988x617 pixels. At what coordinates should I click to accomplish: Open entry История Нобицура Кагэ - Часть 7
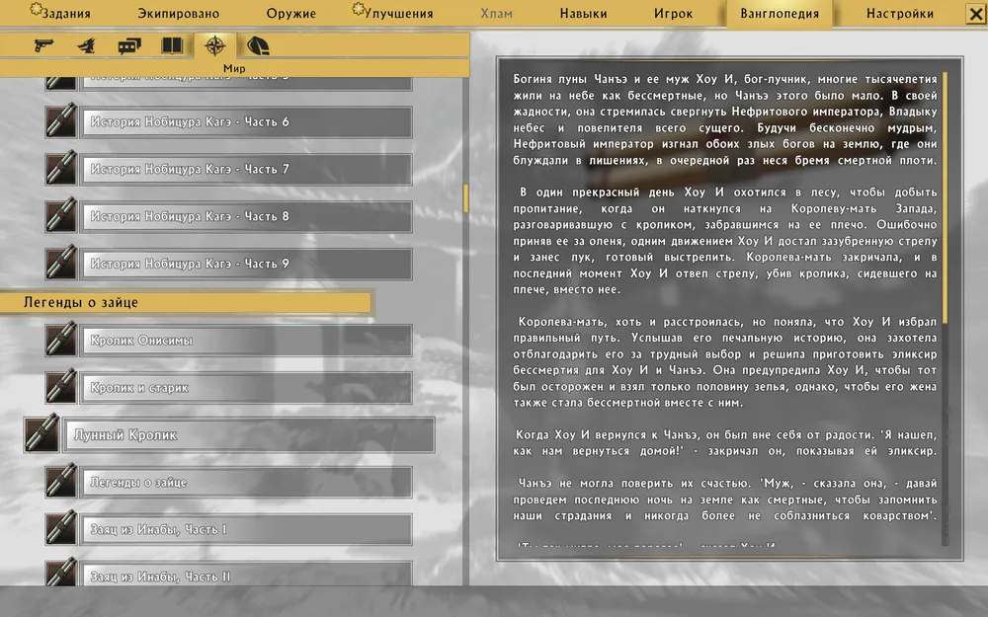coord(246,169)
